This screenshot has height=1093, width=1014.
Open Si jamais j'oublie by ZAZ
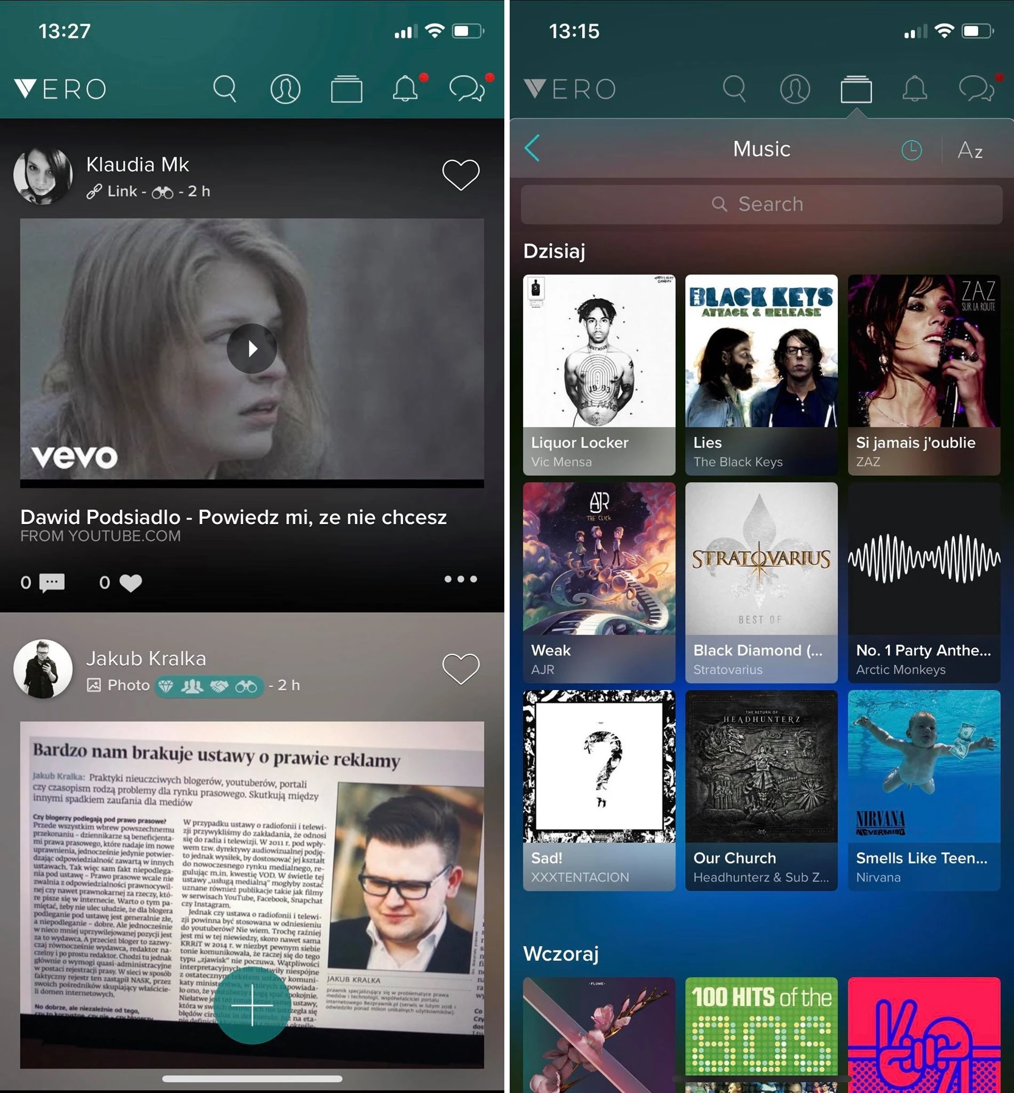coord(924,375)
